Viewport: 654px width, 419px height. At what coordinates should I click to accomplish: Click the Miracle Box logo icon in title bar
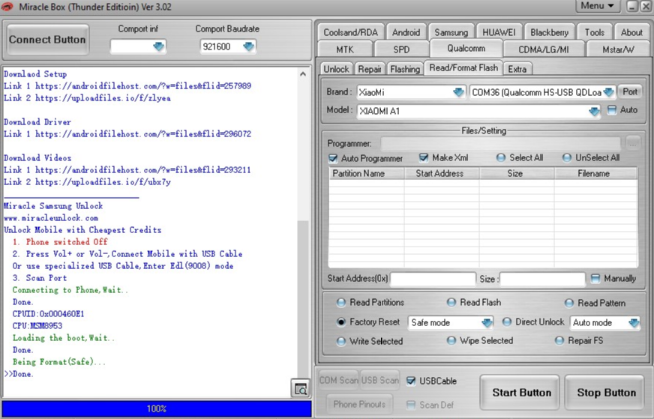click(x=7, y=7)
